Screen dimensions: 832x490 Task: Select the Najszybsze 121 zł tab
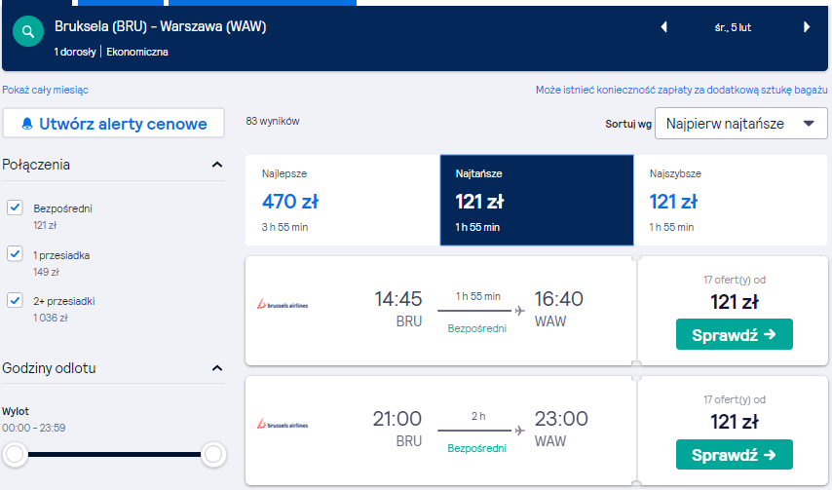pyautogui.click(x=730, y=201)
